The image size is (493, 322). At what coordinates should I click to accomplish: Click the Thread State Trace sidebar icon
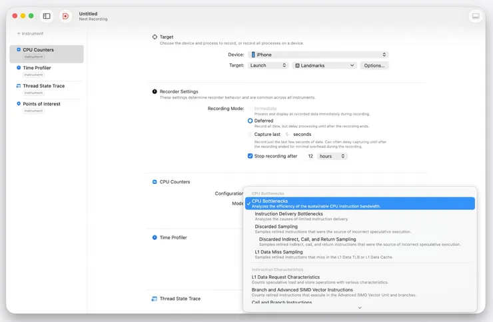[x=19, y=85]
